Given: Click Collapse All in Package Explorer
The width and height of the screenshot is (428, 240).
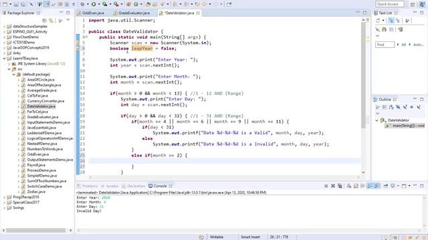Looking at the screenshot, I should [45, 21].
